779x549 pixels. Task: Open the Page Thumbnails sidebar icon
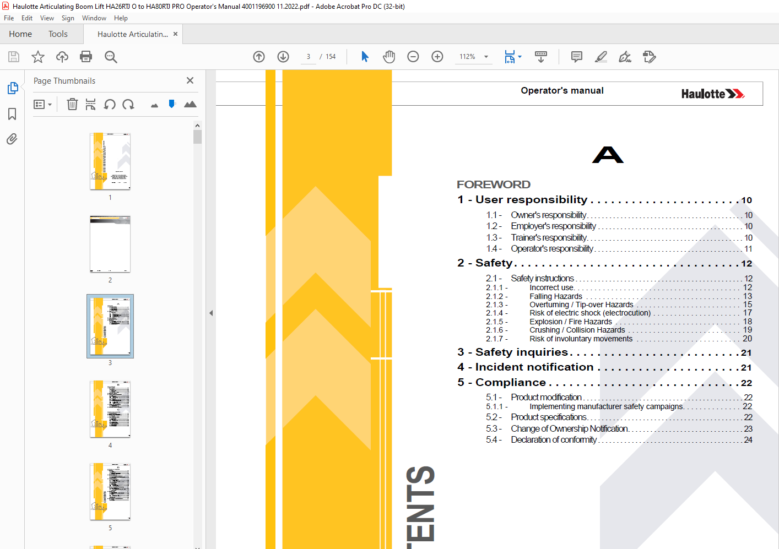(x=12, y=88)
